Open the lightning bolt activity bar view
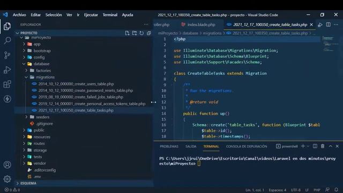 [x=7, y=99]
